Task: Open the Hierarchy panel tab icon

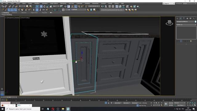Action: tap(184, 18)
